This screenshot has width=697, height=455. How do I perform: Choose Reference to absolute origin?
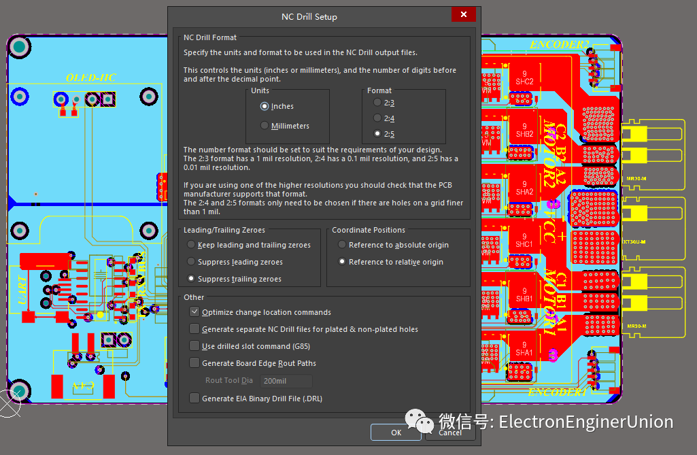343,245
